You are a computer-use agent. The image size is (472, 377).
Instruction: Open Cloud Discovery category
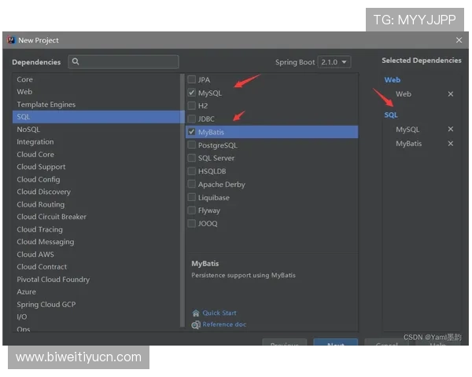coord(96,192)
